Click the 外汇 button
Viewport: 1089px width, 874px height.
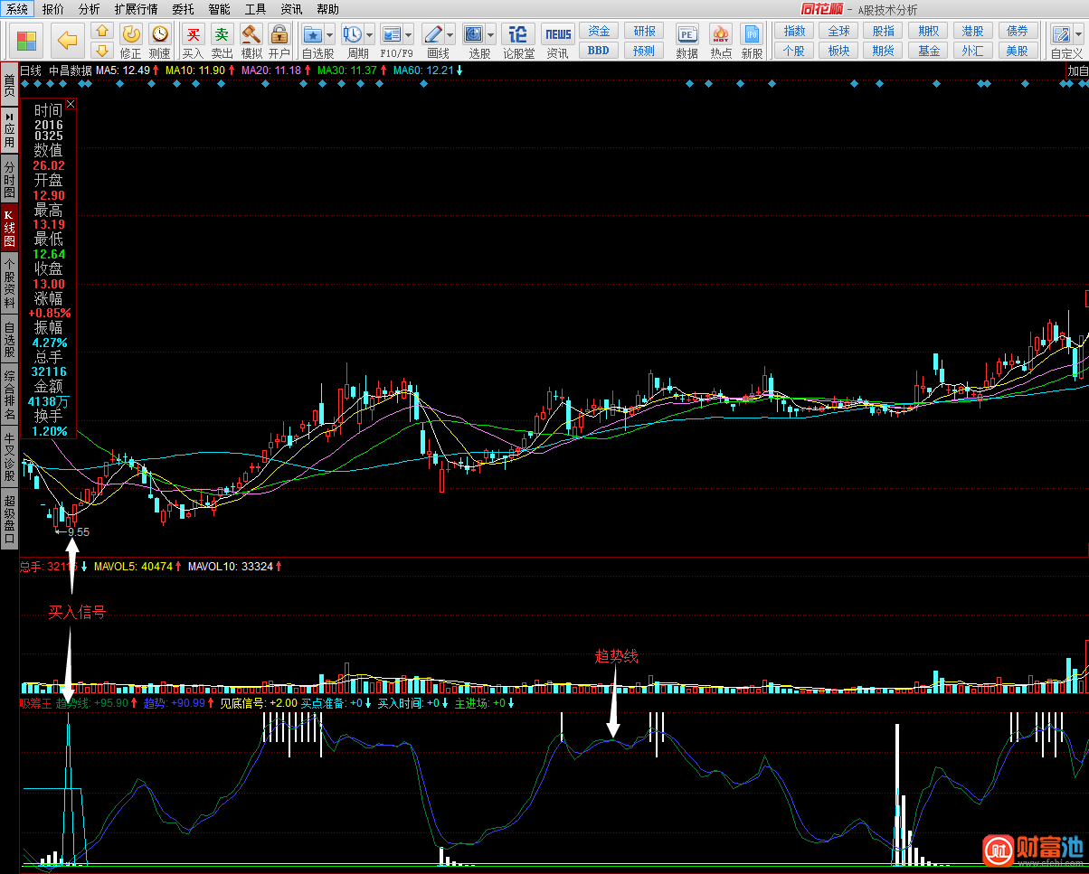(973, 51)
